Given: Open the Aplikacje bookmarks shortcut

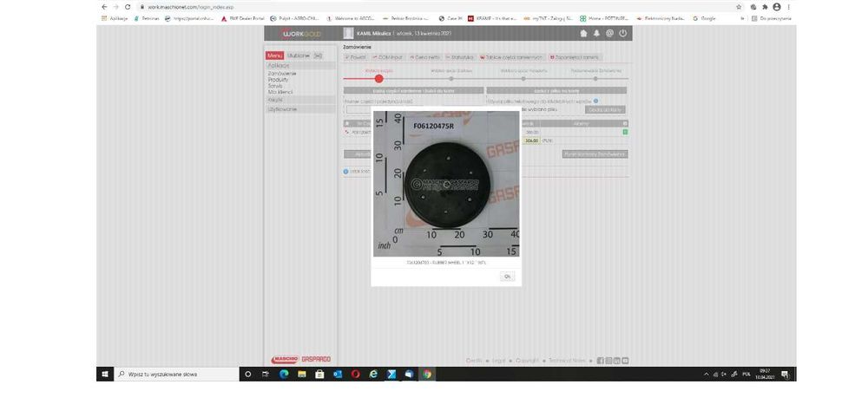Looking at the screenshot, I should pos(115,18).
